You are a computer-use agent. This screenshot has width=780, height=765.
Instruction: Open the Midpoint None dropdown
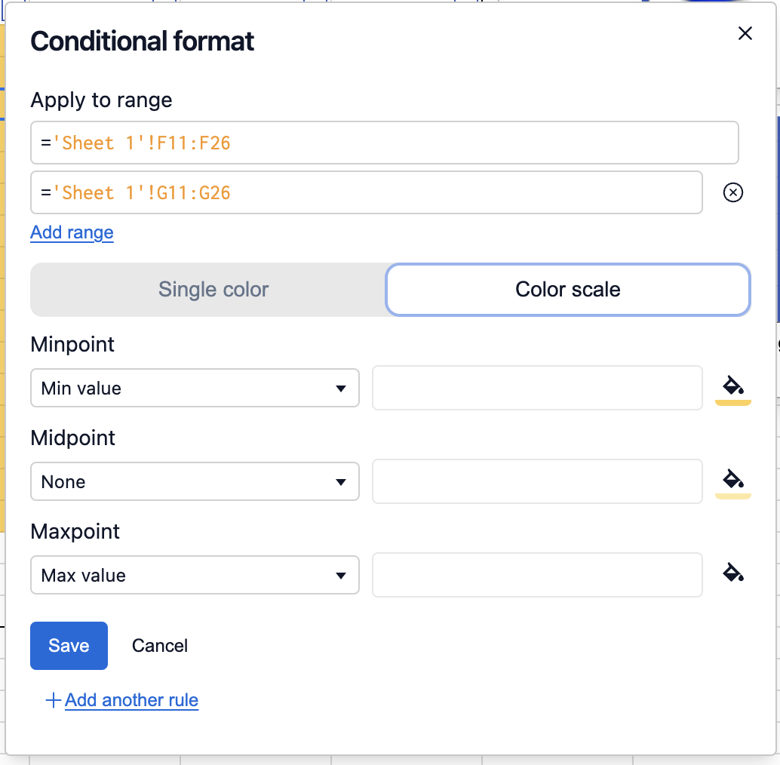click(195, 482)
